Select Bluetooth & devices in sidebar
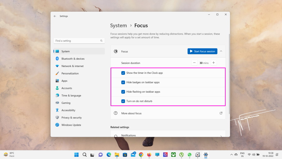Screen dimensions: 282x159 [73, 59]
